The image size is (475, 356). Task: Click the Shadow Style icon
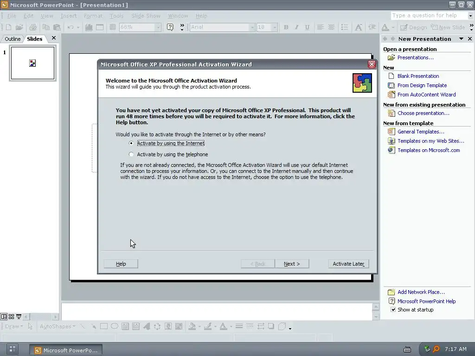pyautogui.click(x=271, y=326)
